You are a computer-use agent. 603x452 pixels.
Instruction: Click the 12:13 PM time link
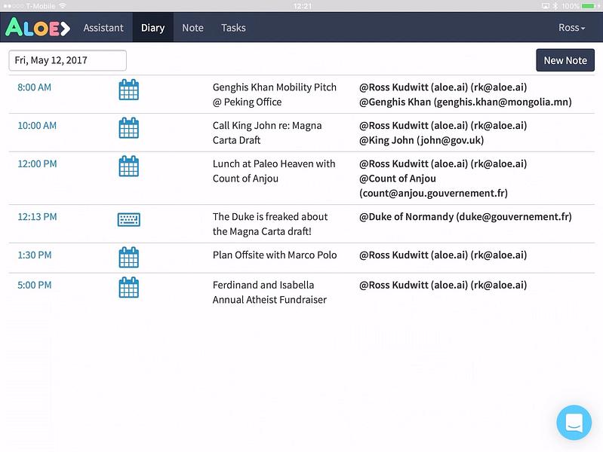[37, 217]
